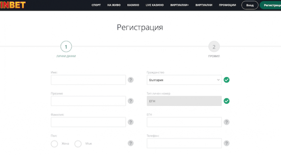The width and height of the screenshot is (281, 155).
Task: Click the ПРОФИЛ step label
Action: pyautogui.click(x=214, y=56)
